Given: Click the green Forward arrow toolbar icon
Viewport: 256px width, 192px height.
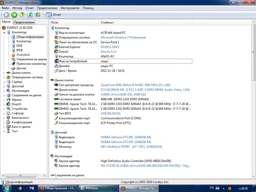Looking at the screenshot, I should [14, 15].
